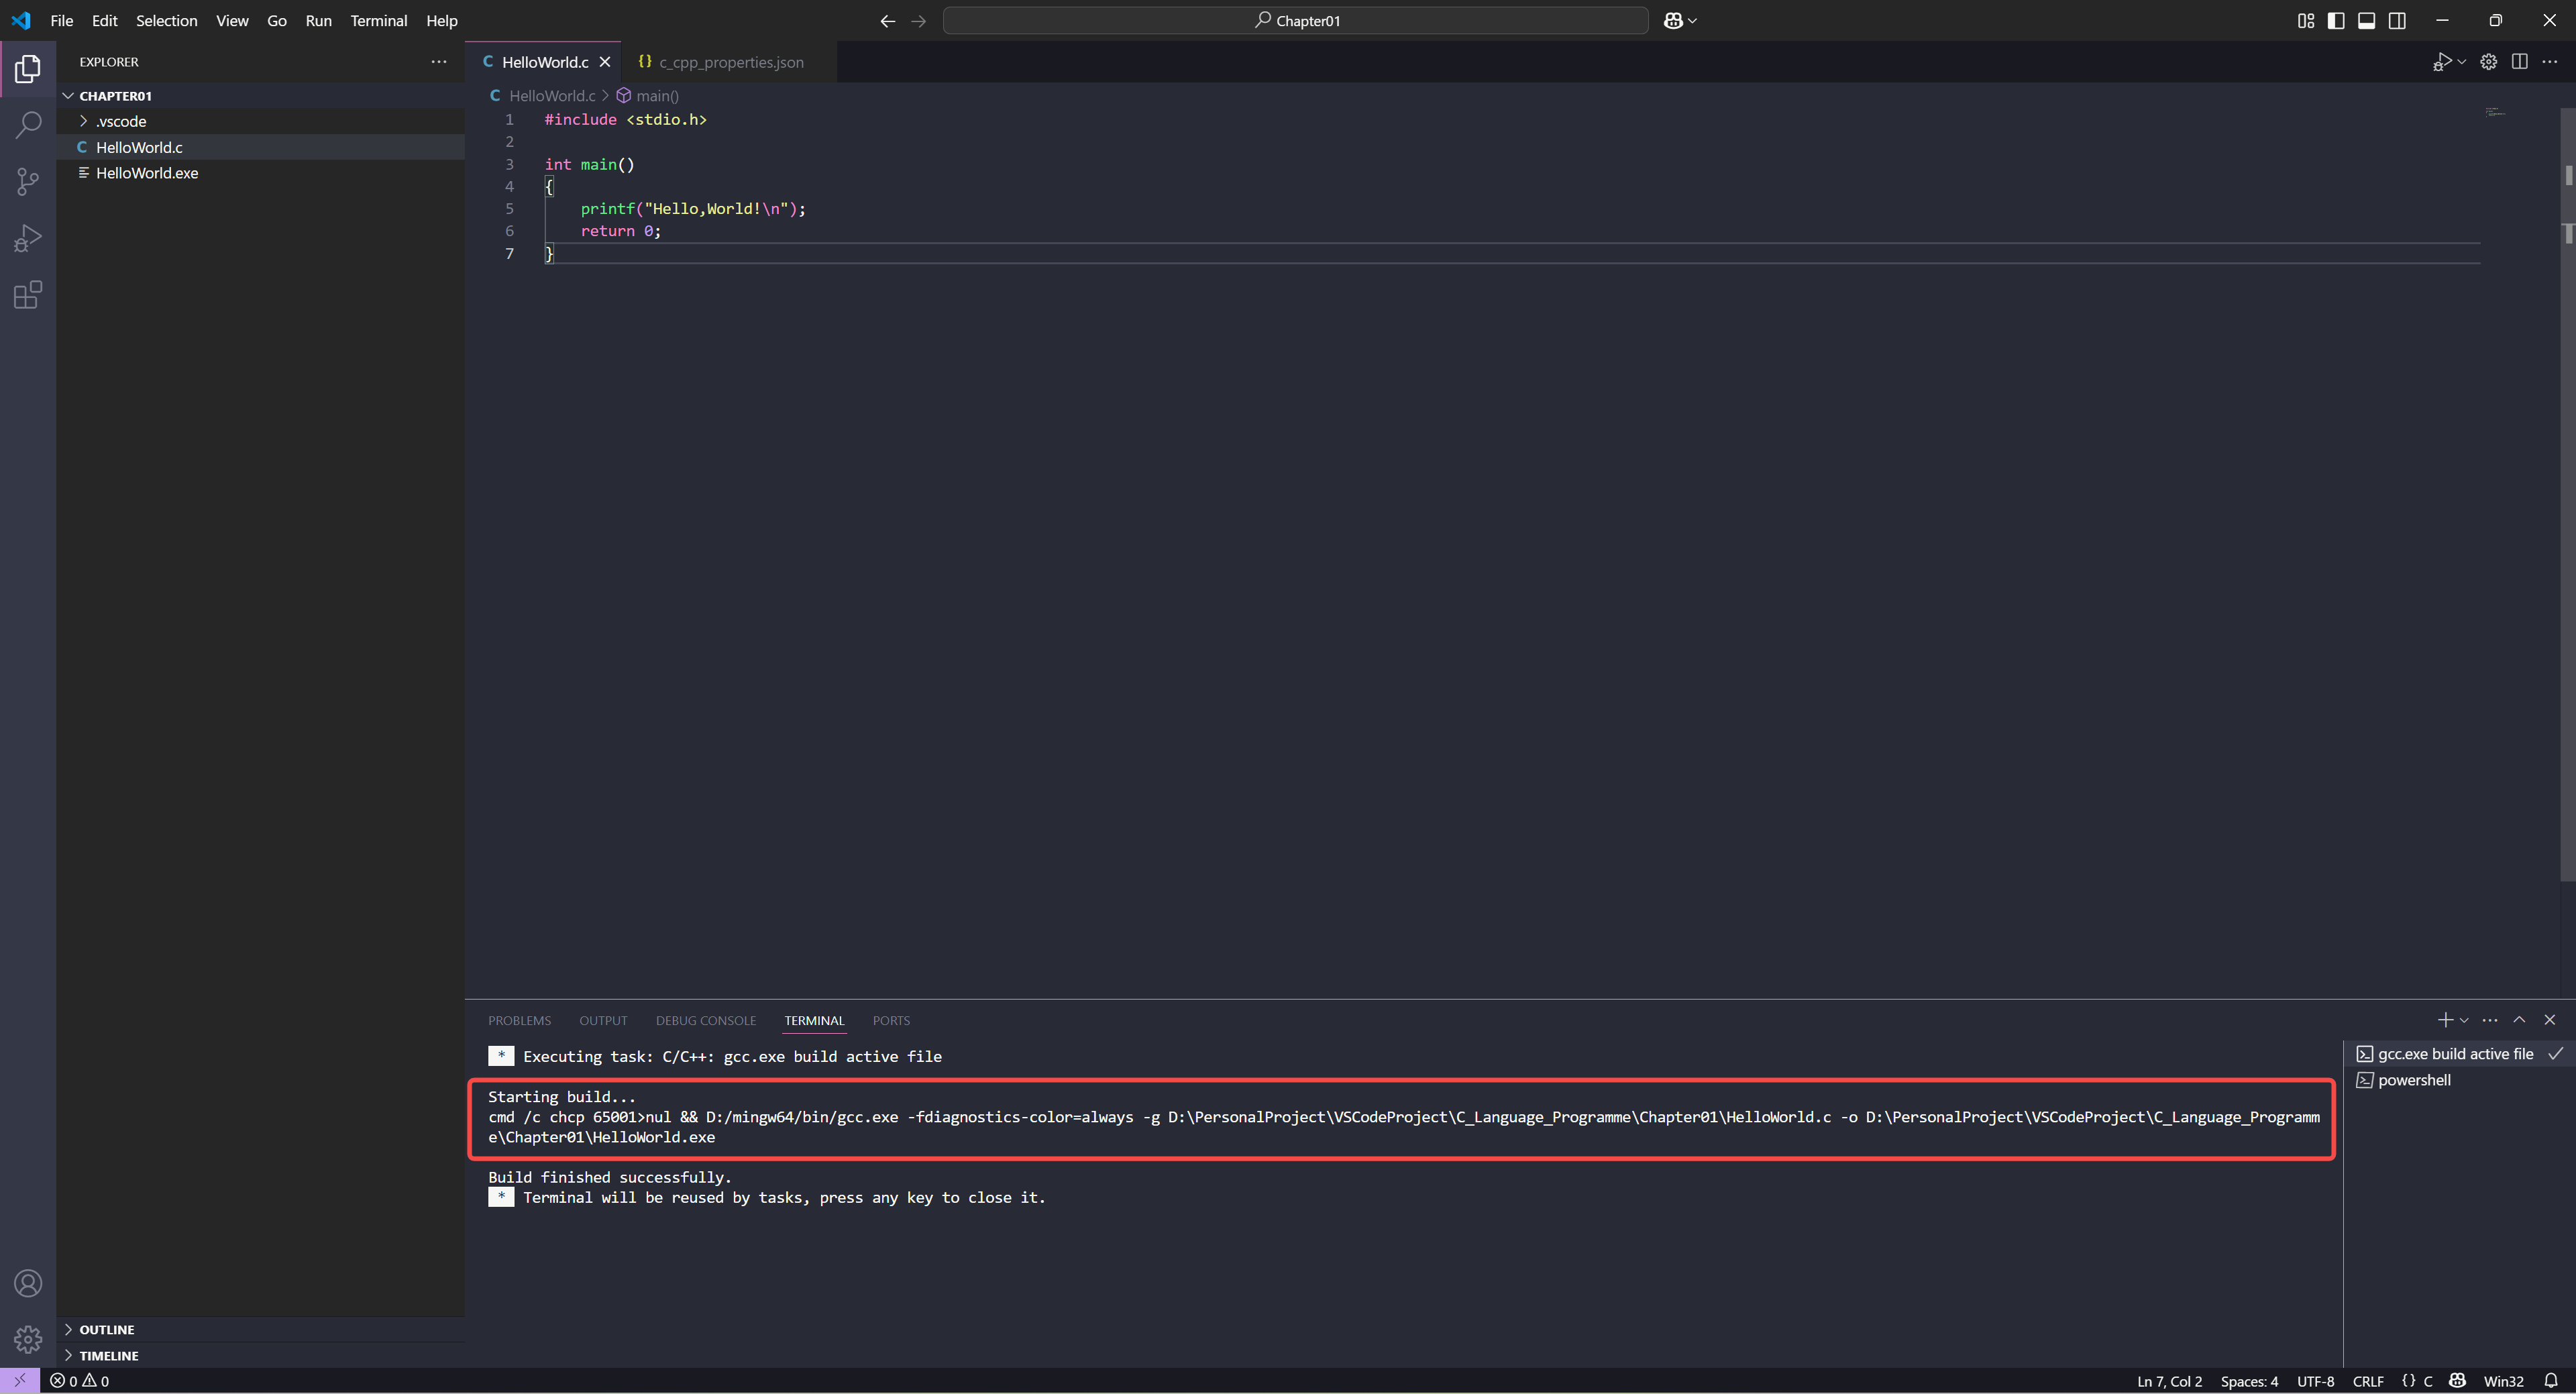Toggle the primary side bar visibility
2576x1394 pixels.
pyautogui.click(x=2336, y=21)
